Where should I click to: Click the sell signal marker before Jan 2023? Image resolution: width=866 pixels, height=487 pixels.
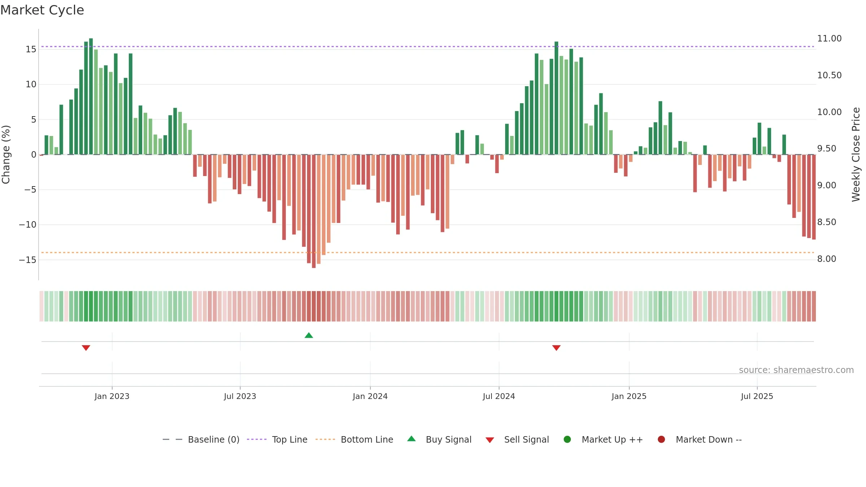pos(86,348)
